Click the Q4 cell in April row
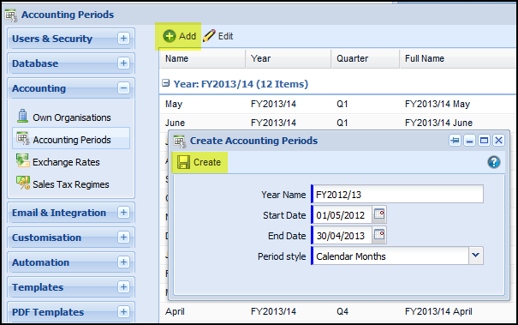This screenshot has height=325, width=518. coord(342,311)
